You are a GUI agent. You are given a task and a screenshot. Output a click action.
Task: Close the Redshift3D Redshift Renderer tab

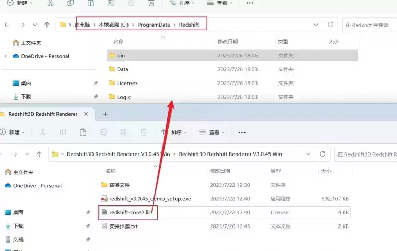tap(86, 114)
